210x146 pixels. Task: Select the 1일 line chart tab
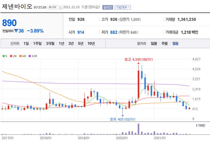click(x=26, y=43)
